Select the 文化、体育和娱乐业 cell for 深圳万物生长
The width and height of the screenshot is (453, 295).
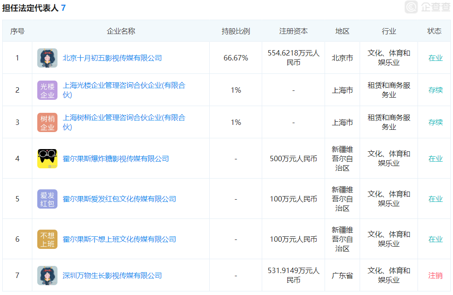[389, 275]
